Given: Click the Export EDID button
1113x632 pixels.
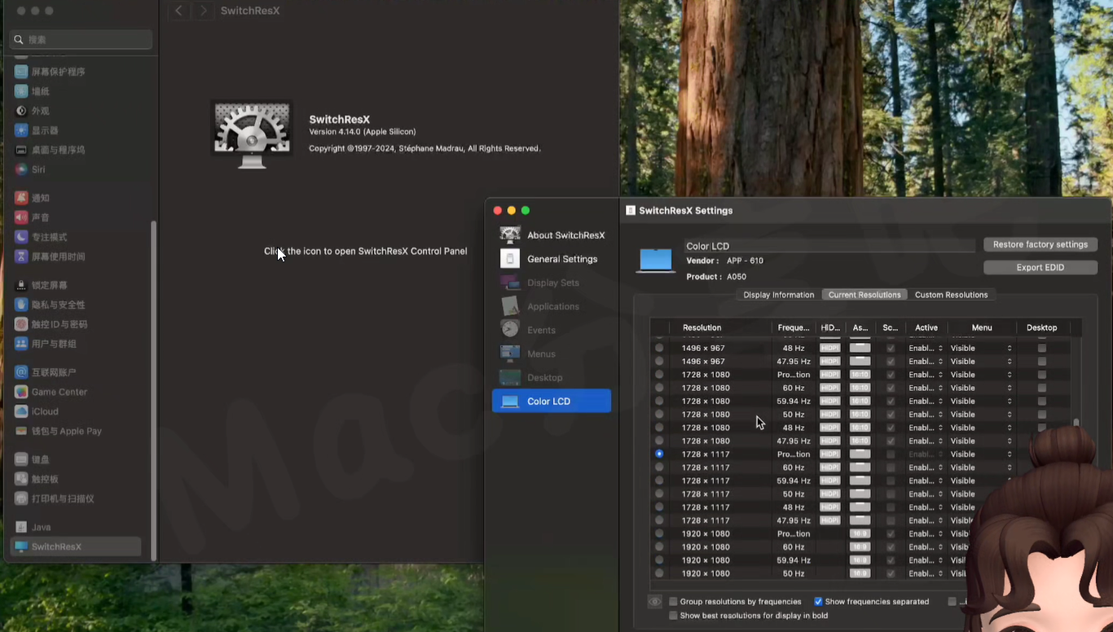Looking at the screenshot, I should pos(1040,266).
